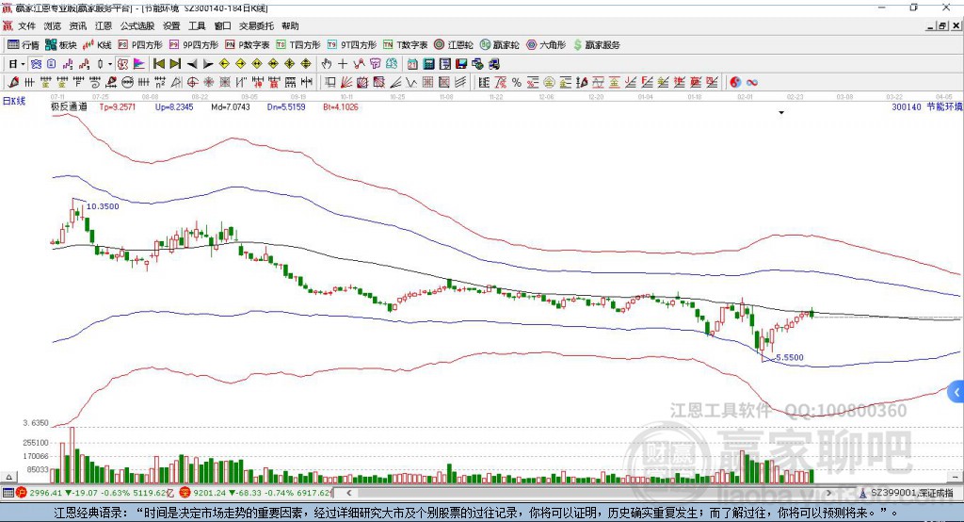The width and height of the screenshot is (964, 522).
Task: Open the 交易委托 menu
Action: 256,25
